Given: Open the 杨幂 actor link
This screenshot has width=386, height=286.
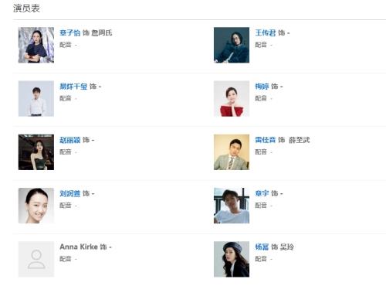Looking at the screenshot, I should point(262,247).
